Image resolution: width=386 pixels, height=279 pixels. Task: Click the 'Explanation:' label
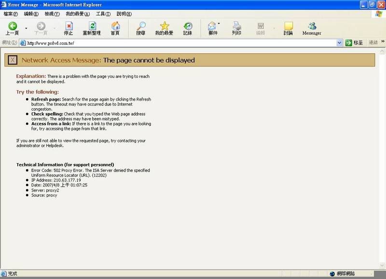31,76
